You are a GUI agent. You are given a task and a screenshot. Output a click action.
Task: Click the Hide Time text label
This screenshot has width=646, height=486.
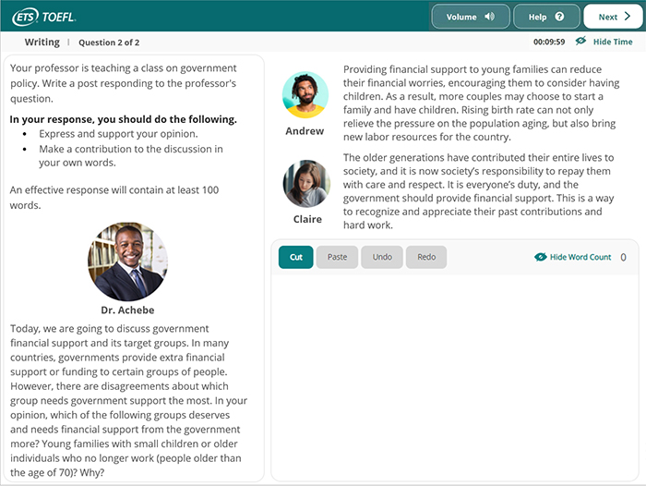pos(612,42)
